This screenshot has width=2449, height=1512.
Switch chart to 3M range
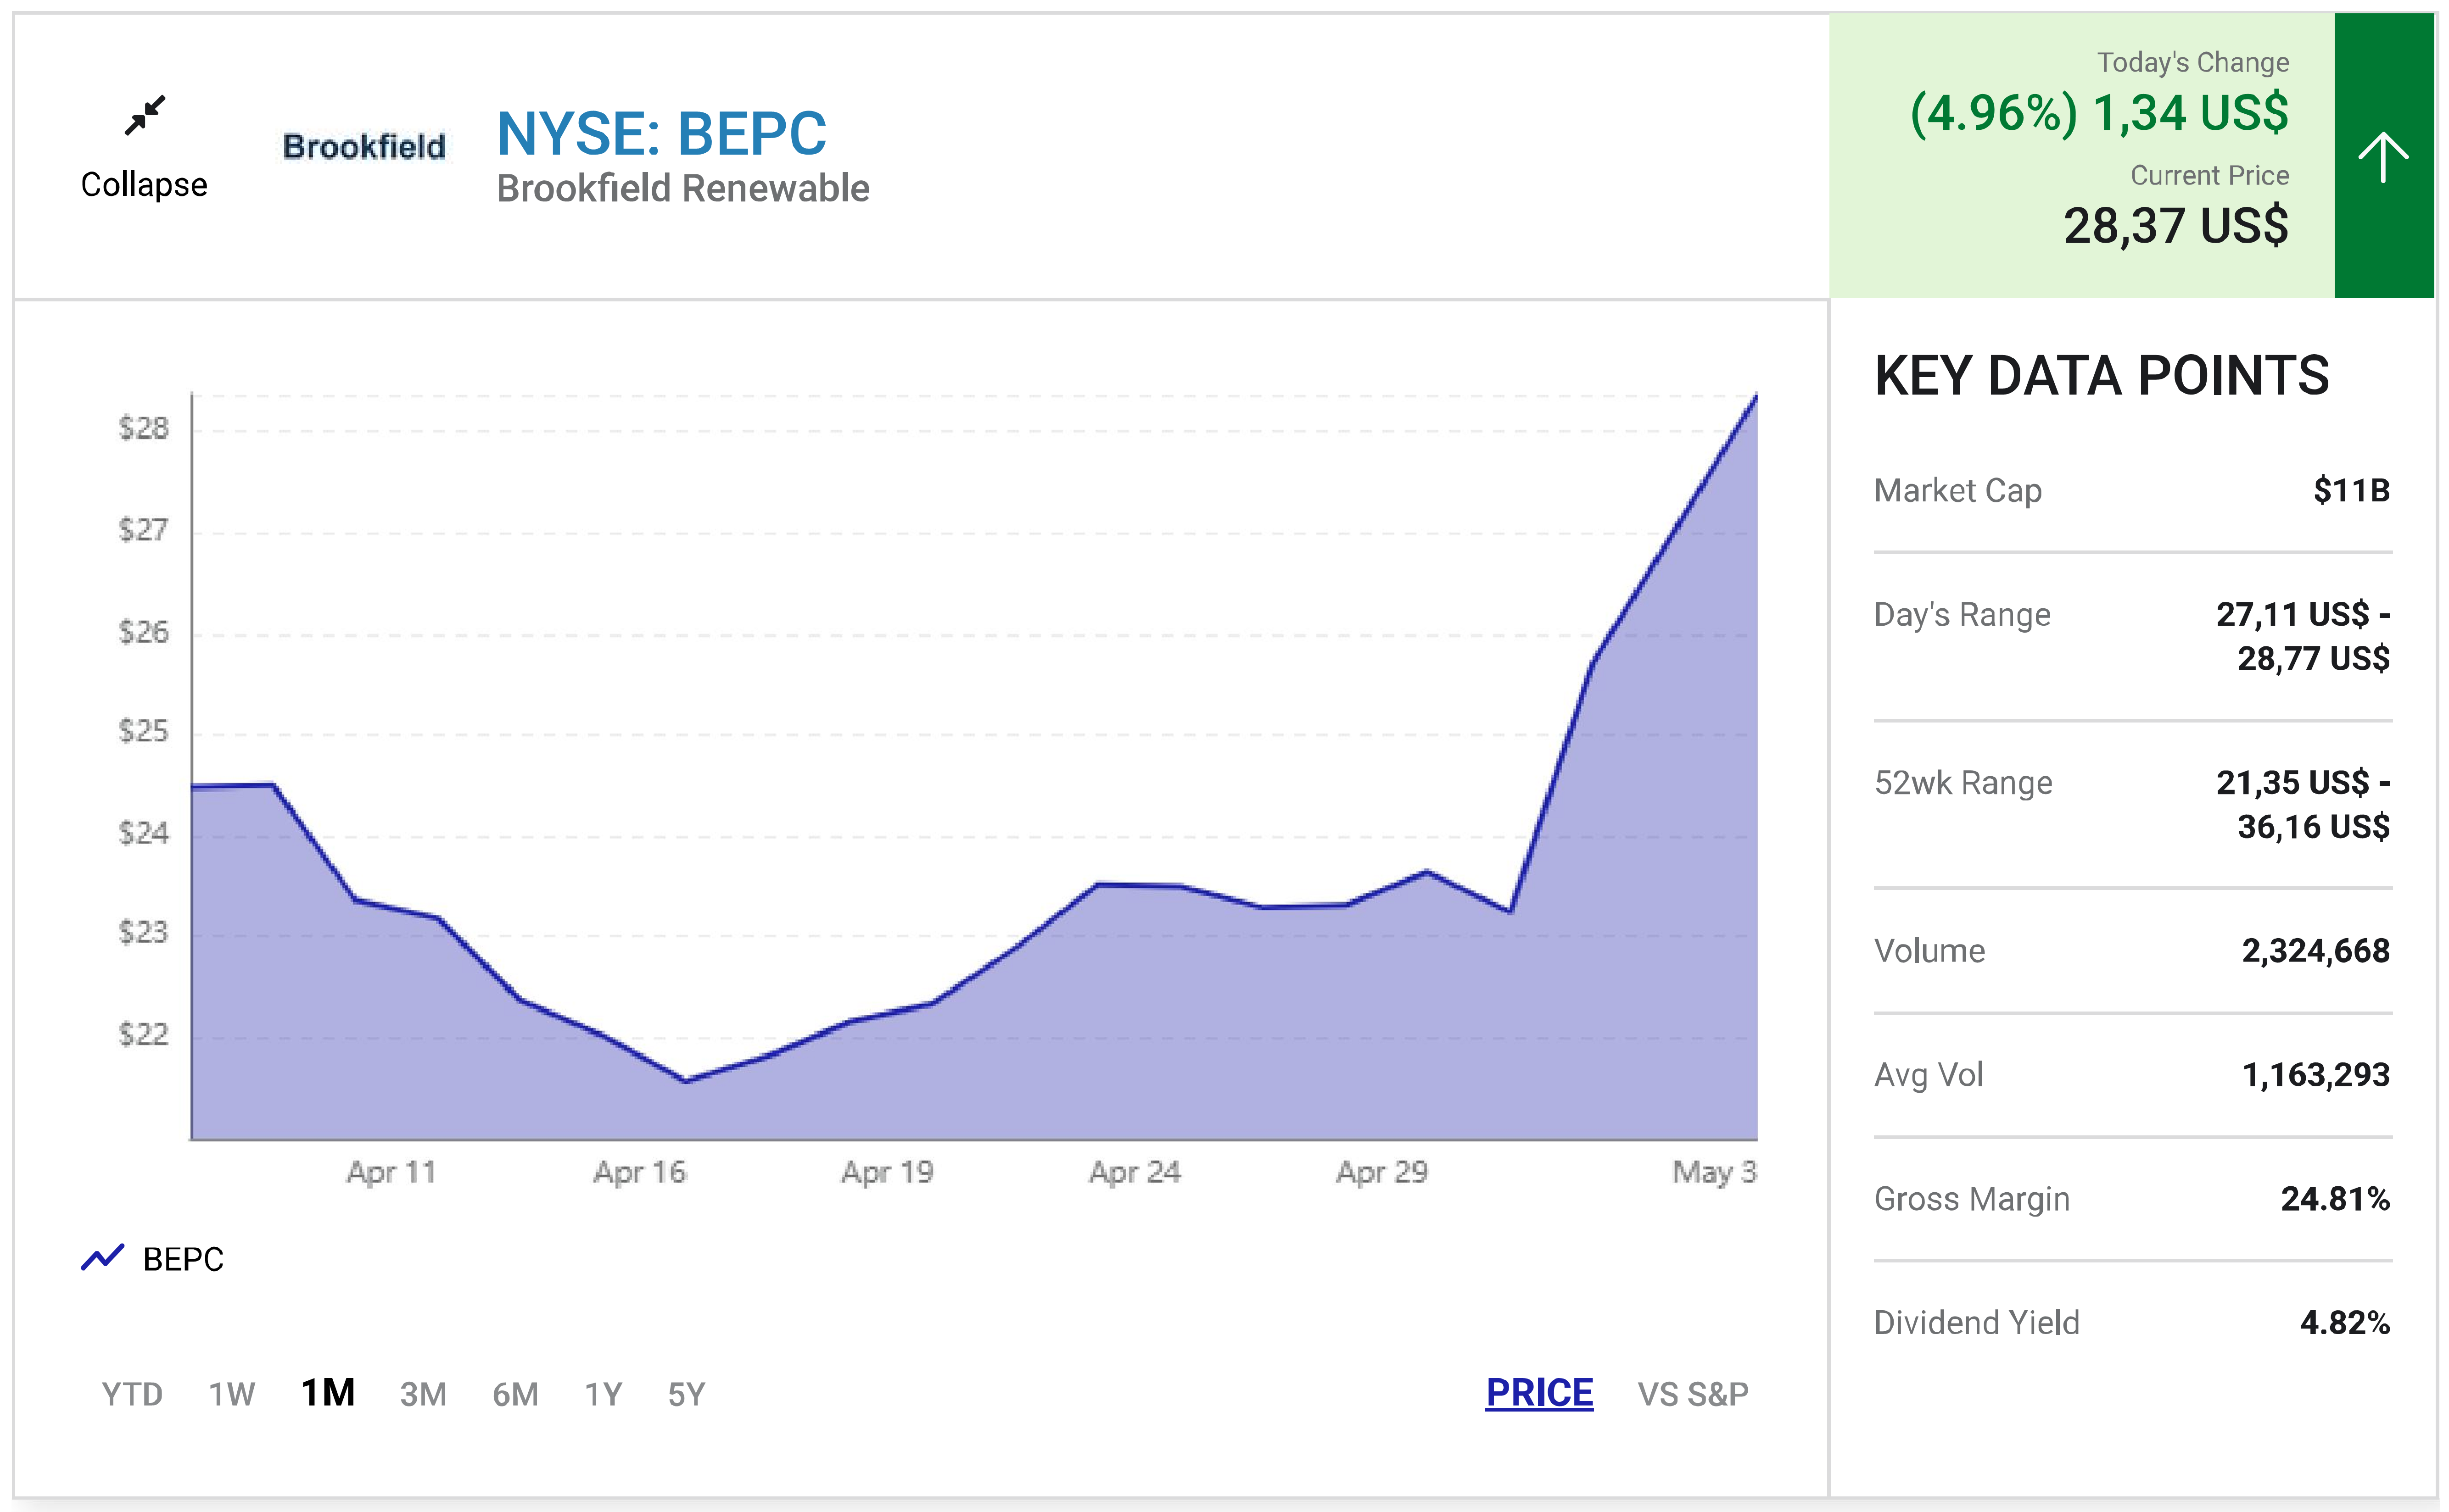tap(423, 1393)
